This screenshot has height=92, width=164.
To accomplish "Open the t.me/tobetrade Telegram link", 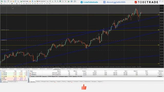I will coord(89,2).
